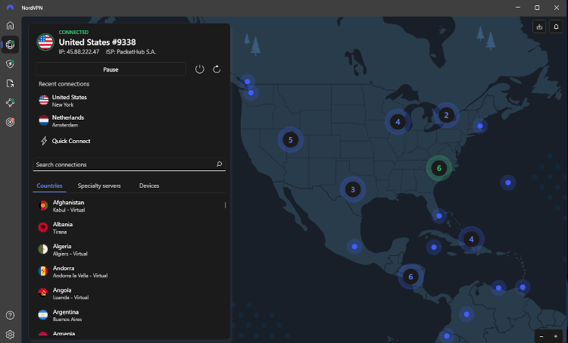Open Threat Protection shield icon
568x343 pixels.
click(10, 64)
